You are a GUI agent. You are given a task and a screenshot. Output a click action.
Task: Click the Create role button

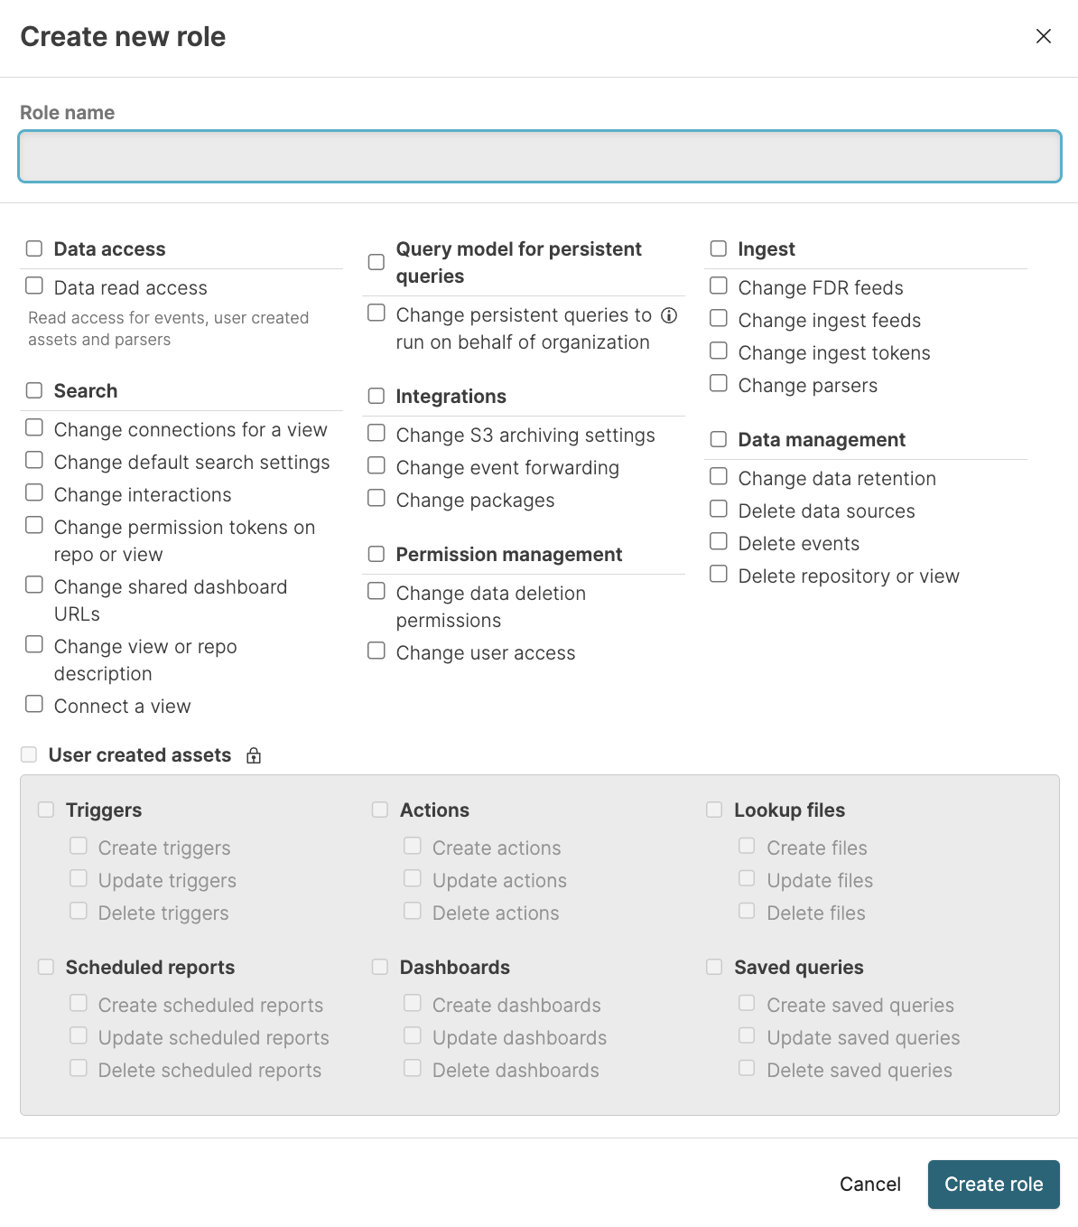993,1184
